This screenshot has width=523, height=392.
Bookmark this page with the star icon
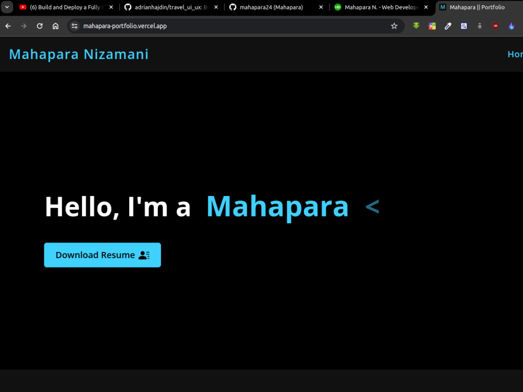394,26
